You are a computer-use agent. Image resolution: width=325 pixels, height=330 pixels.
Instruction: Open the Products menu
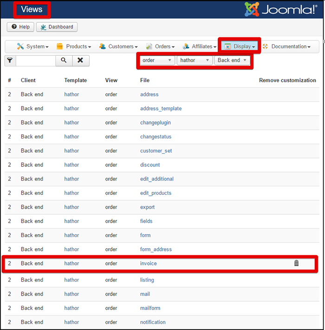73,46
